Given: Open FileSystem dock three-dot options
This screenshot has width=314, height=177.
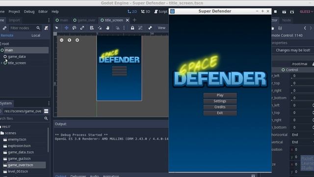Looking at the screenshot, I should pyautogui.click(x=49, y=103).
